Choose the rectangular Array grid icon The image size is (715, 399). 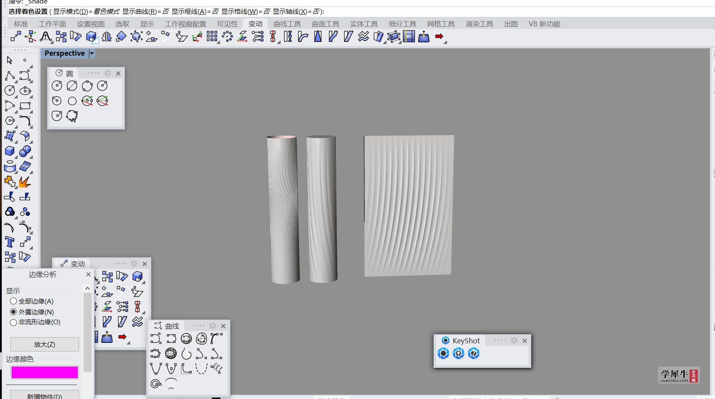point(212,37)
